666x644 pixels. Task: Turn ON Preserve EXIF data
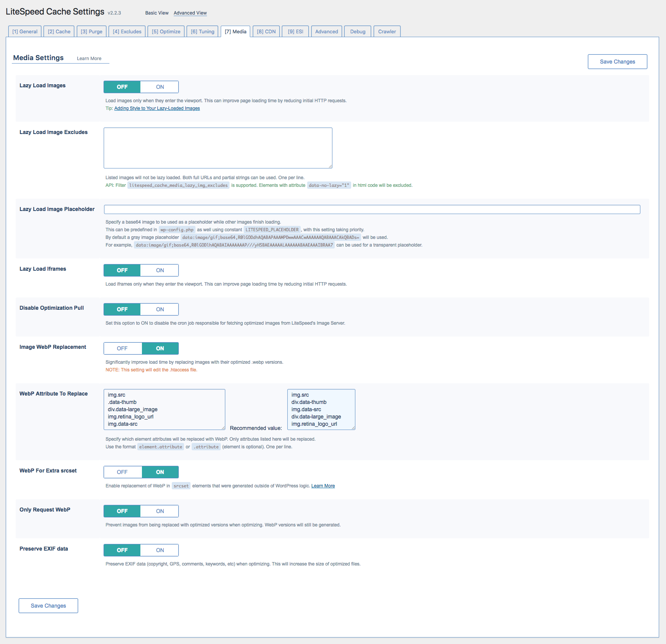click(160, 550)
